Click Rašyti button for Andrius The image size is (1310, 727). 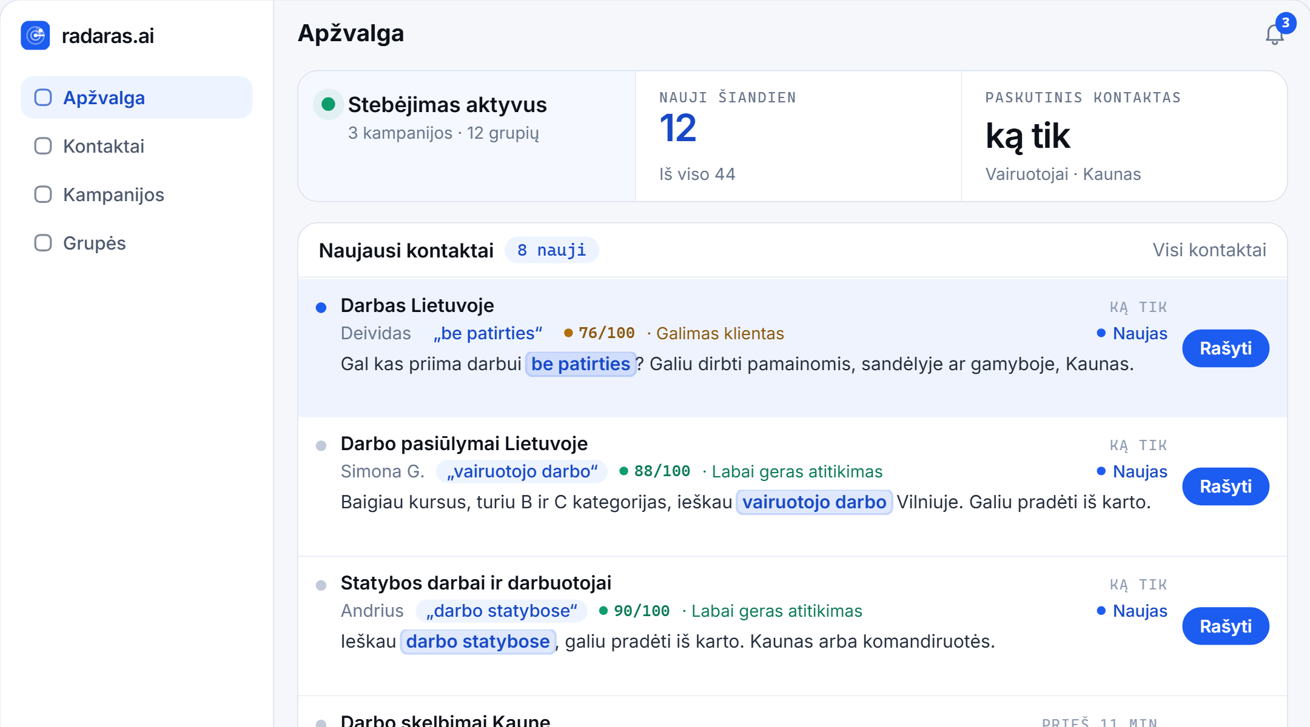pos(1226,626)
